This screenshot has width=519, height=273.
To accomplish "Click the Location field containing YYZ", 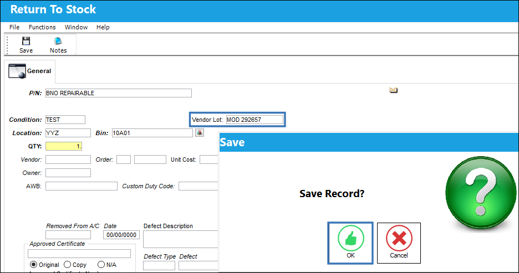I will (68, 133).
